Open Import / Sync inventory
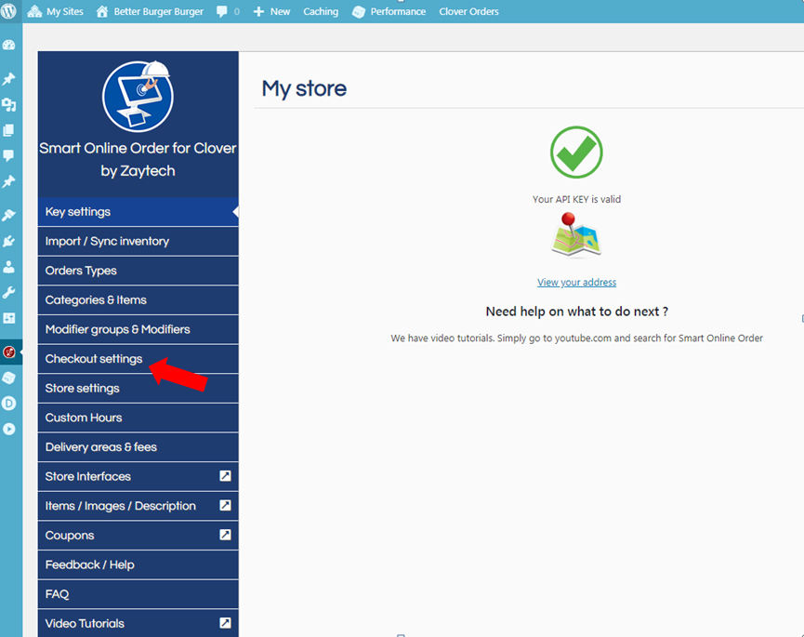The width and height of the screenshot is (804, 637). pos(138,241)
